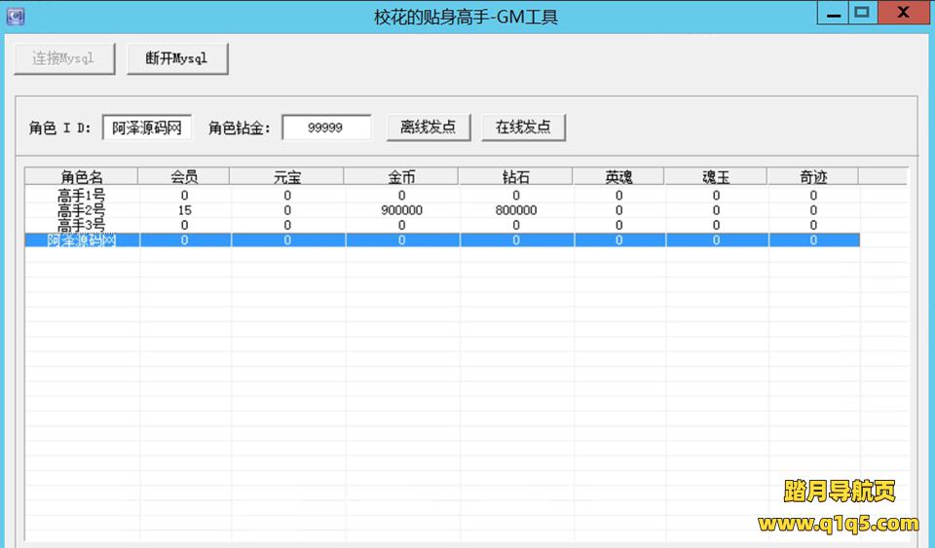Select the 高手2号 row
Image resolution: width=935 pixels, height=548 pixels.
[82, 210]
